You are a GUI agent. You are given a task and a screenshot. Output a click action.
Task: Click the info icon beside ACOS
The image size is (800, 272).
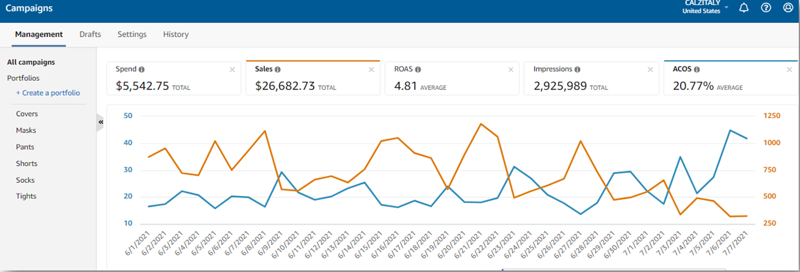697,69
